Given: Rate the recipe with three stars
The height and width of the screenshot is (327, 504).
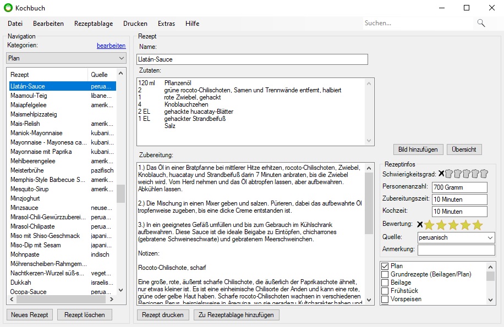Looking at the screenshot, I should point(453,224).
